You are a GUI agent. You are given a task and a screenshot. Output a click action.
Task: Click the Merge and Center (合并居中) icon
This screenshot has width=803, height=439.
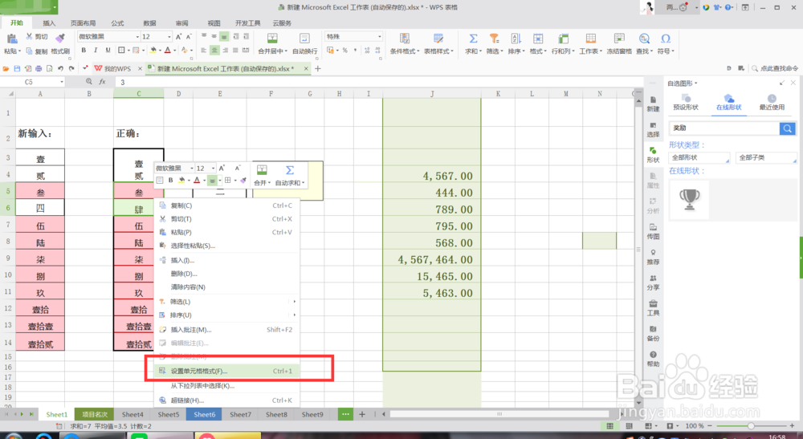[x=272, y=39]
